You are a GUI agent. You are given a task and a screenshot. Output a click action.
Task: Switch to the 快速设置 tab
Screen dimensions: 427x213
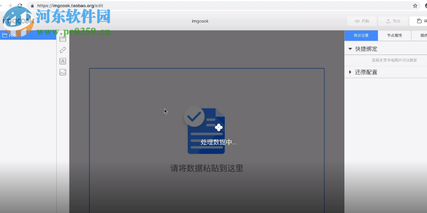361,35
